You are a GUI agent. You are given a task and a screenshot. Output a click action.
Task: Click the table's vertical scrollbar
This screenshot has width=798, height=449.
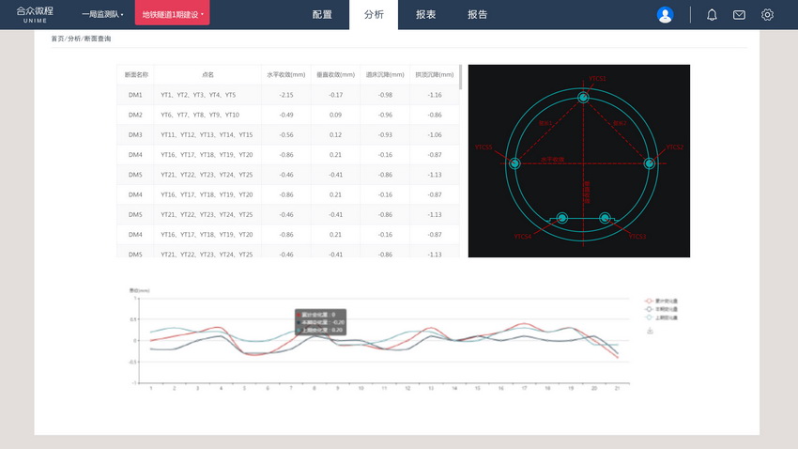pyautogui.click(x=460, y=75)
